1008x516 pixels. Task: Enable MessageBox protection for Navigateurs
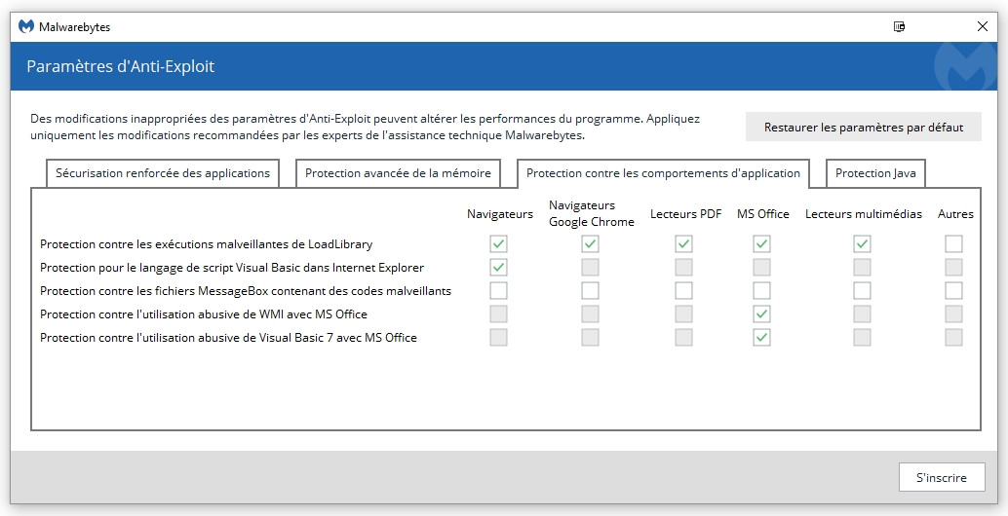pyautogui.click(x=498, y=291)
